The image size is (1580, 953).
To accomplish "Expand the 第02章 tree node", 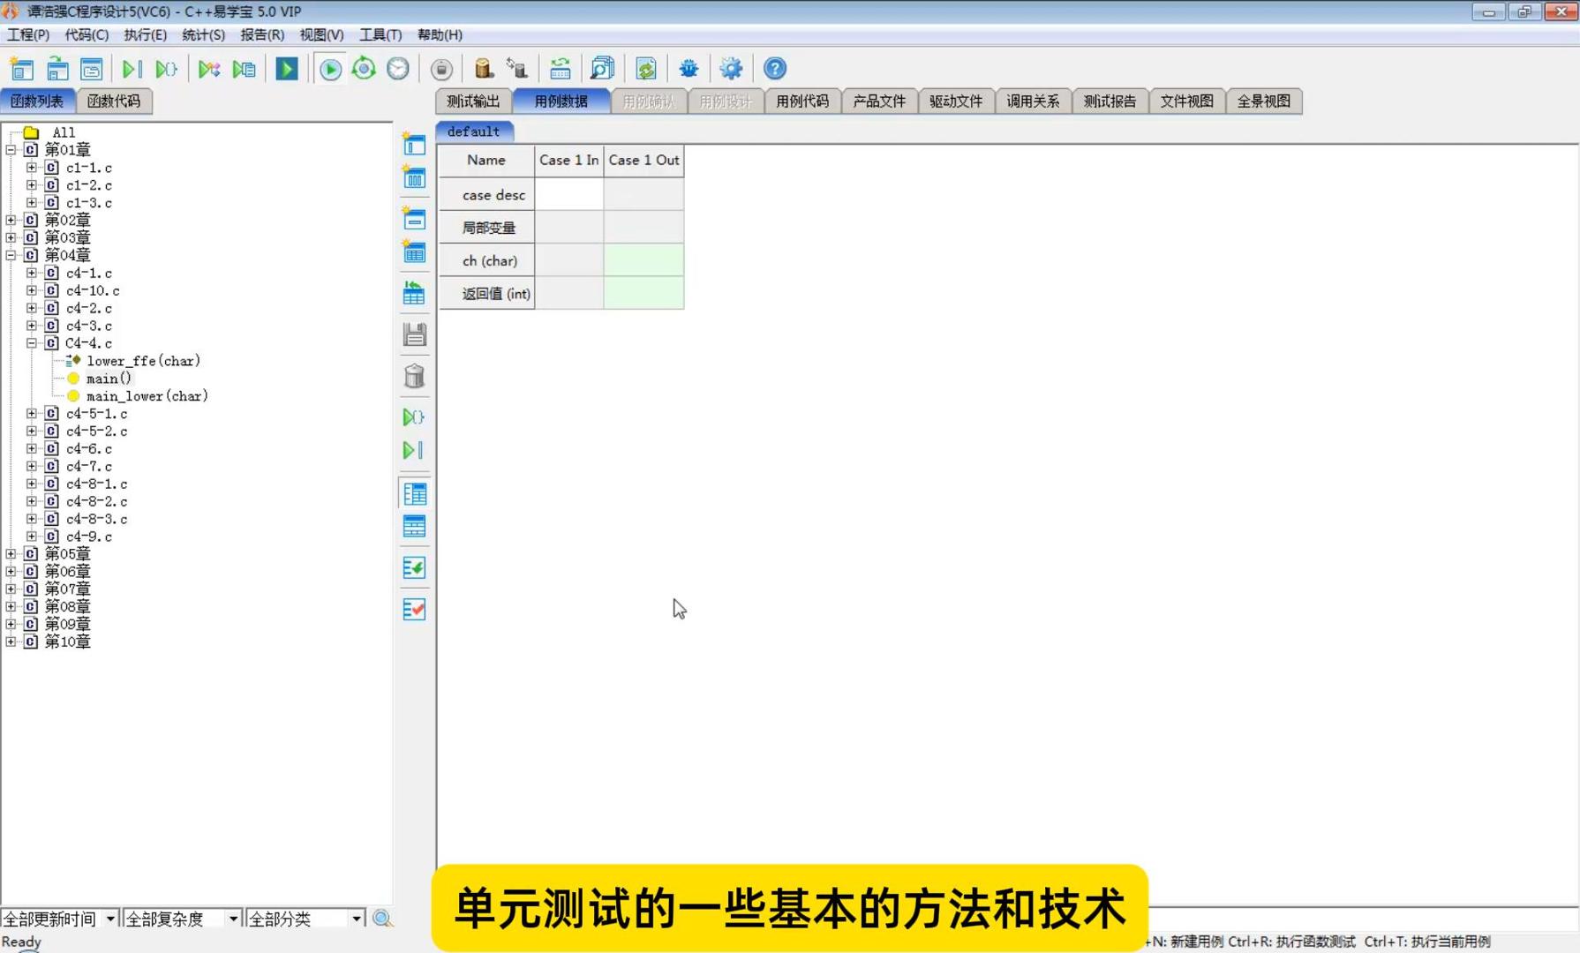I will pyautogui.click(x=11, y=220).
